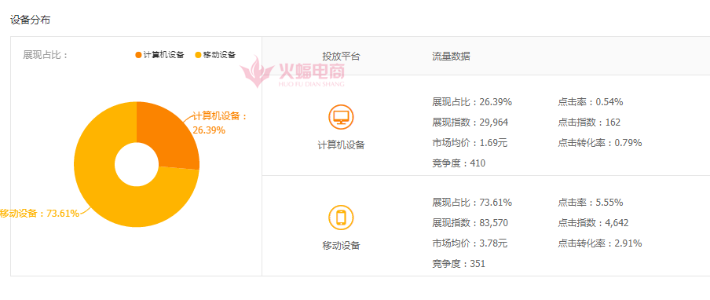This screenshot has width=710, height=300.
Task: Click the 计算机设备：26.39% chart label
Action: coord(221,123)
